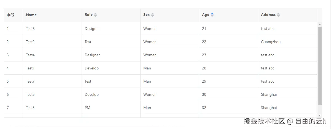331x129 pixels.
Task: Click age 28 in Test1 row
Action: coord(204,68)
